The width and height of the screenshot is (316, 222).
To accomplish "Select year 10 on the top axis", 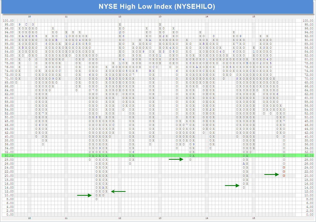I will 29,16.
